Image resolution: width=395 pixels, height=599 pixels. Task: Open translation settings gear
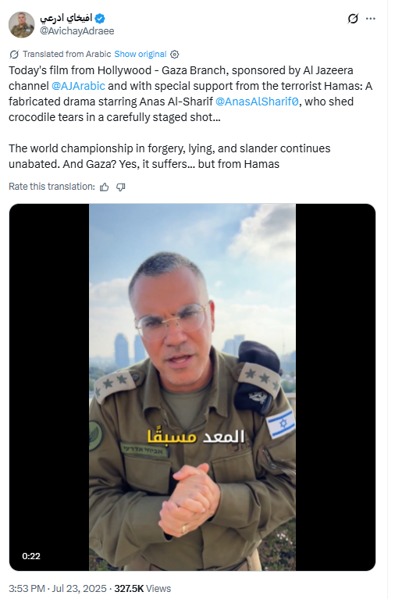point(175,55)
